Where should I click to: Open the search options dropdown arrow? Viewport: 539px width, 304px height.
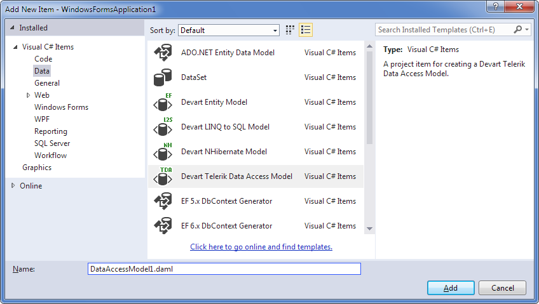tap(527, 29)
